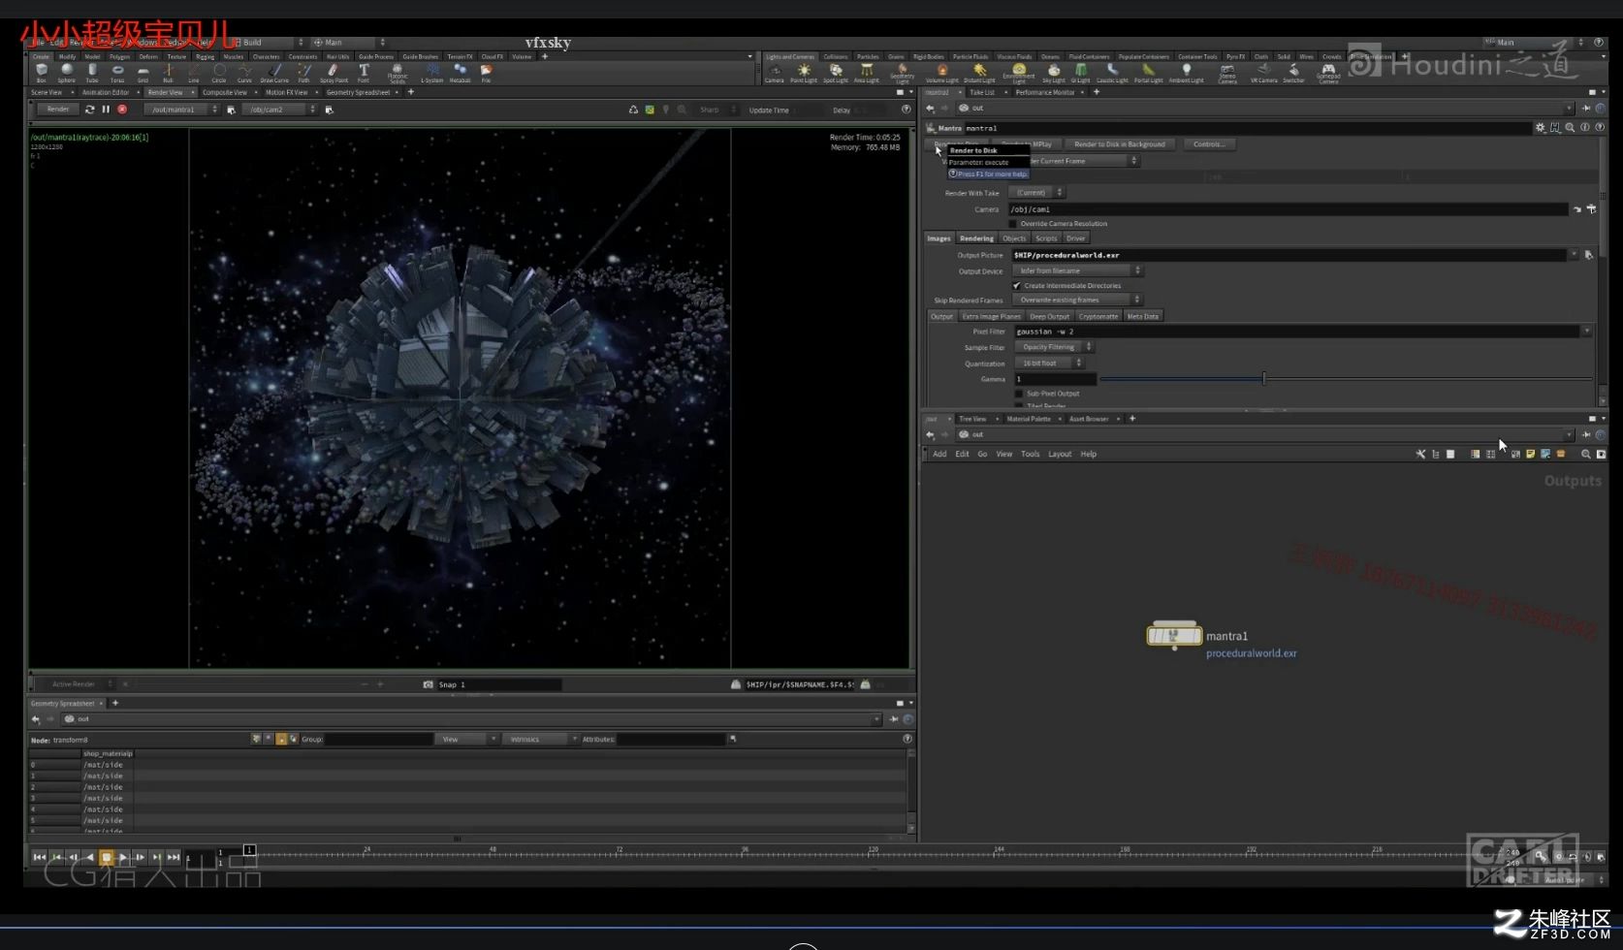The height and width of the screenshot is (950, 1623).
Task: Add an Area Light from the shelf
Action: coord(867,73)
